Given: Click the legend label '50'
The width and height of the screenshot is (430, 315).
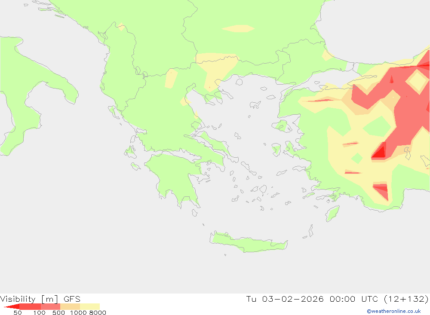Looking at the screenshot, I should [18, 312].
